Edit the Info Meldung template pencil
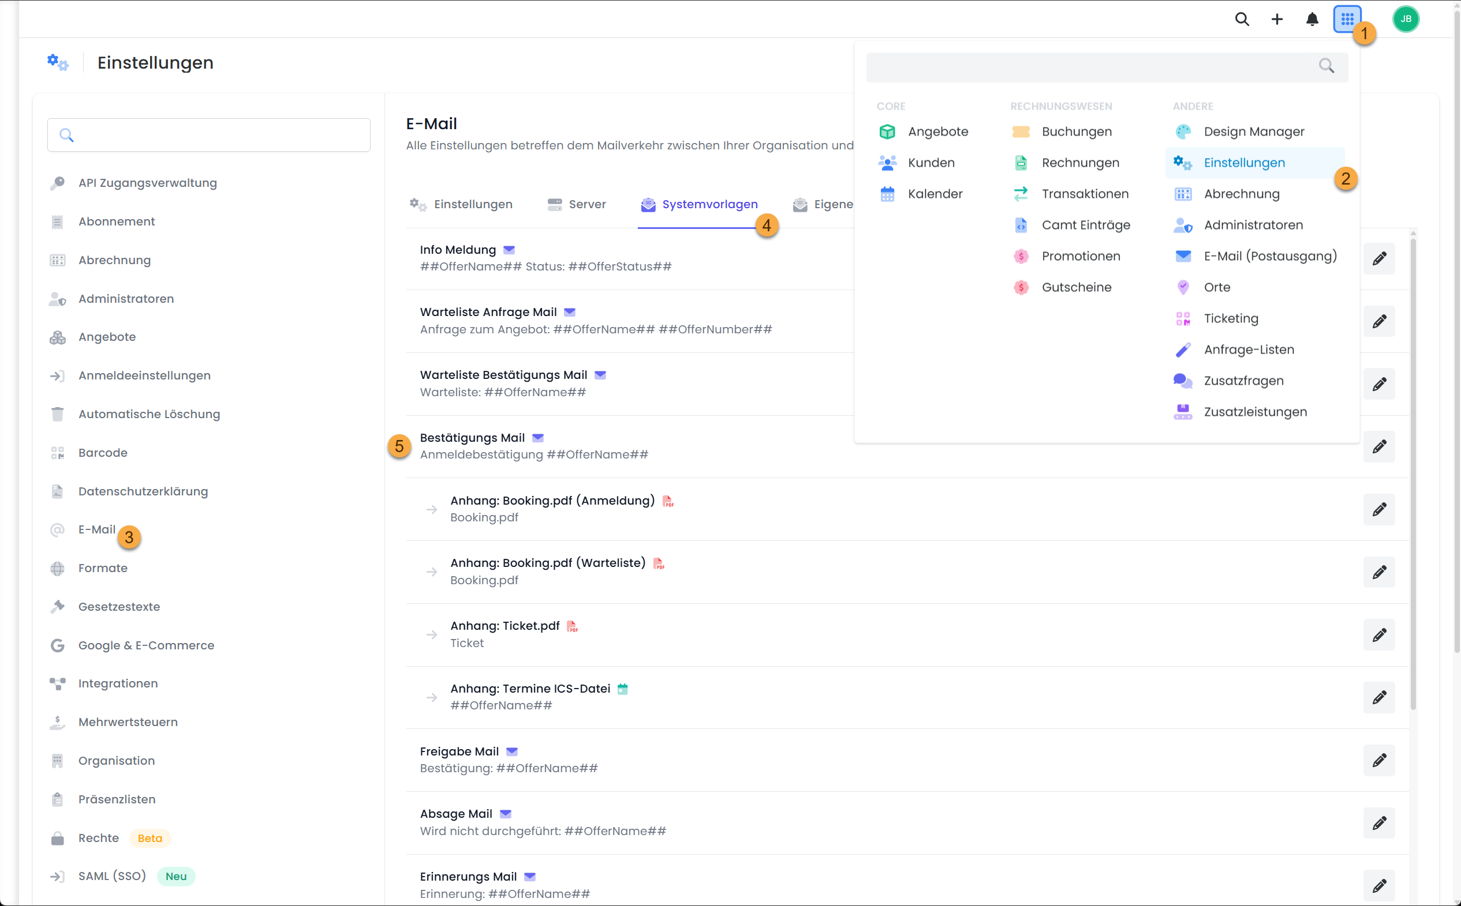Image resolution: width=1461 pixels, height=906 pixels. [1379, 258]
